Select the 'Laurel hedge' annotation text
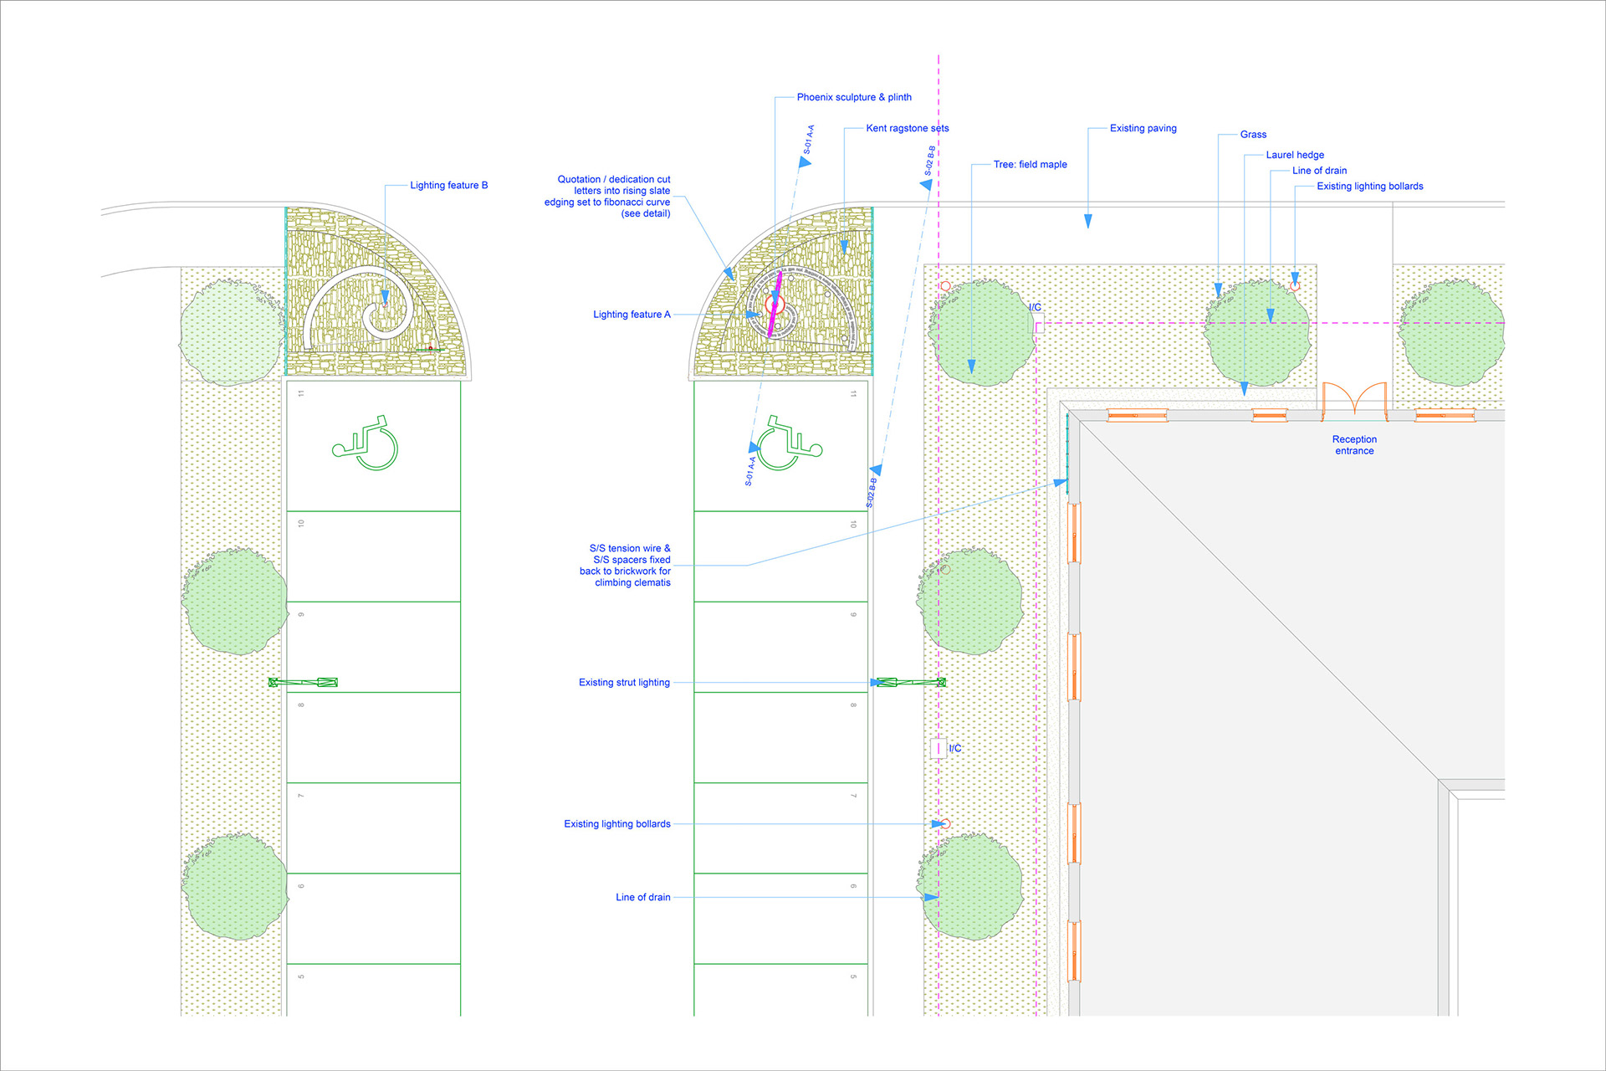This screenshot has height=1071, width=1606. pos(1294,155)
